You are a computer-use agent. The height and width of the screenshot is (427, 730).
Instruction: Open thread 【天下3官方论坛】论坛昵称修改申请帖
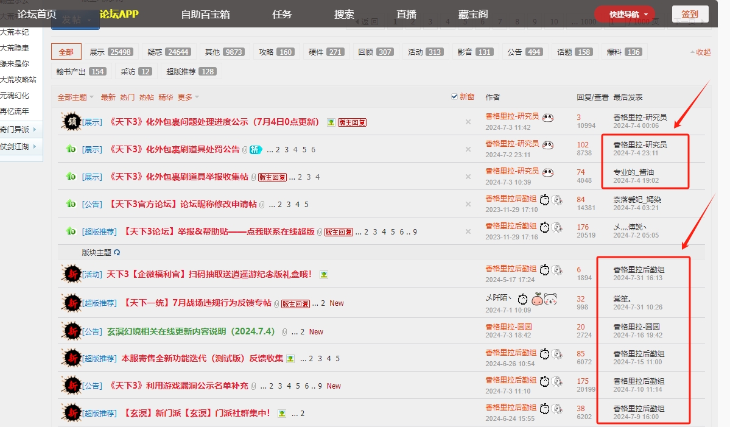point(182,205)
